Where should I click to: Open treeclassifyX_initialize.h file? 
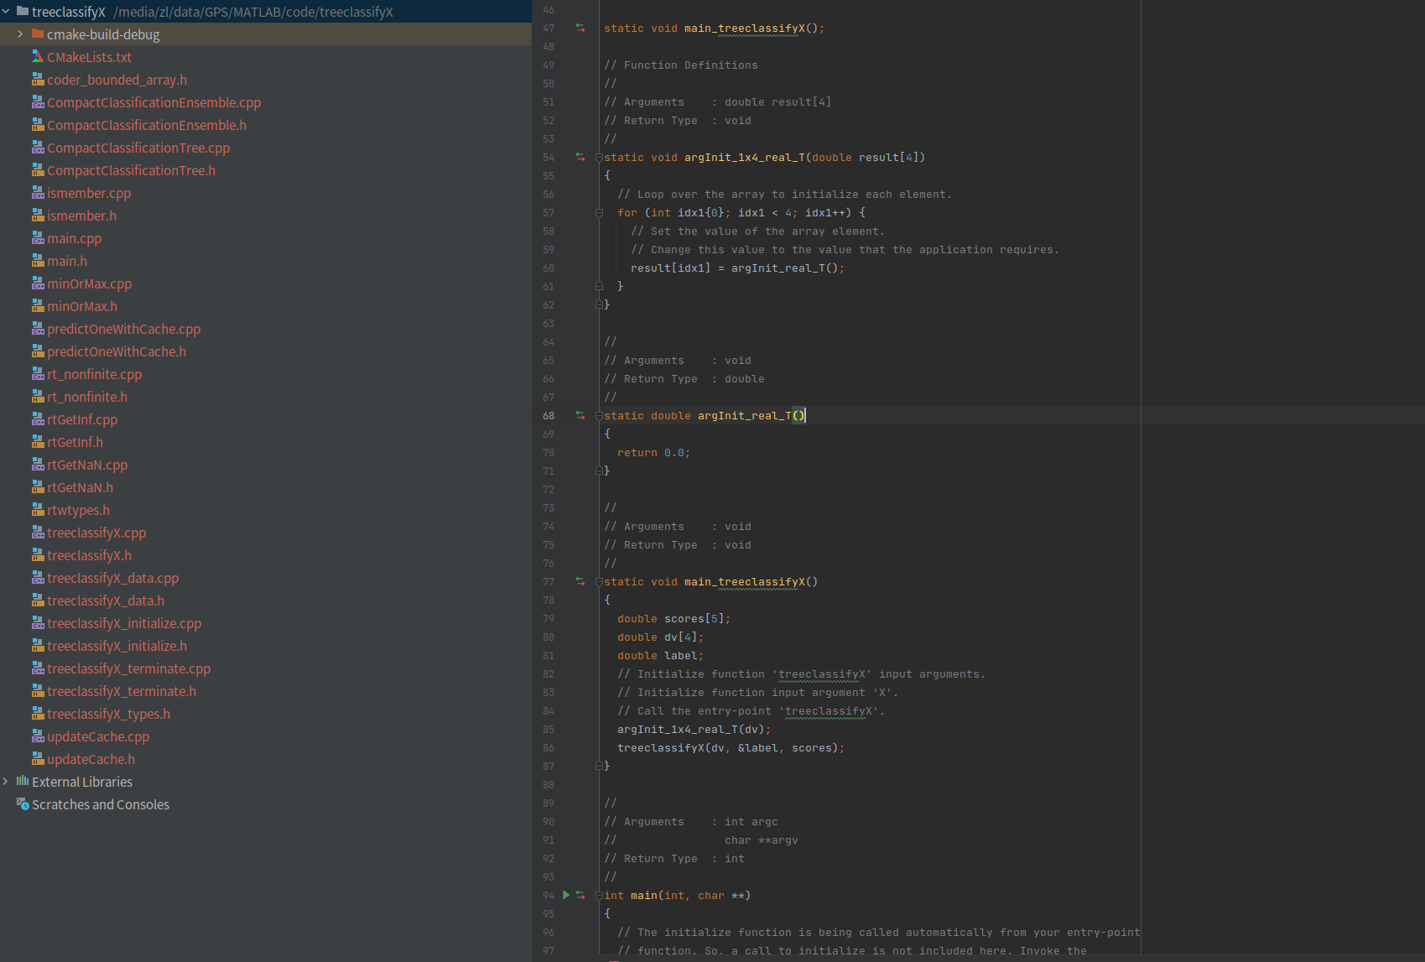[x=117, y=646]
